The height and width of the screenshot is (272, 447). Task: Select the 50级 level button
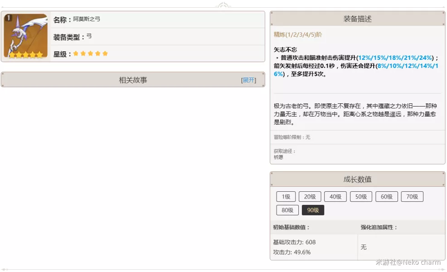[x=361, y=197]
